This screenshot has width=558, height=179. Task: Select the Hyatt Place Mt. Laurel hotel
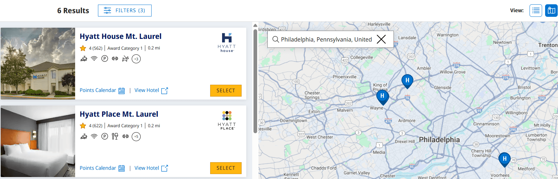[x=226, y=168]
